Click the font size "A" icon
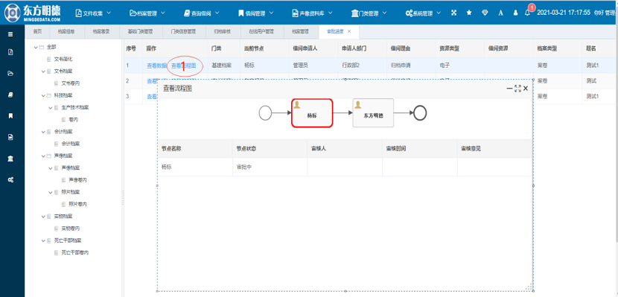 click(500, 13)
